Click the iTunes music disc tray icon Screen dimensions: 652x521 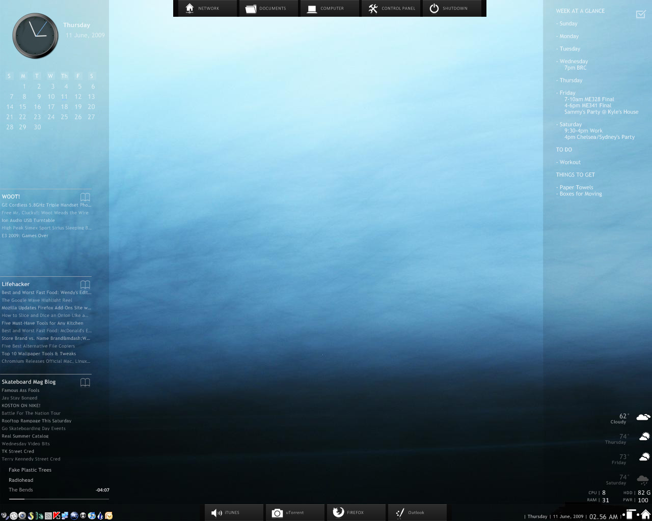[92, 515]
